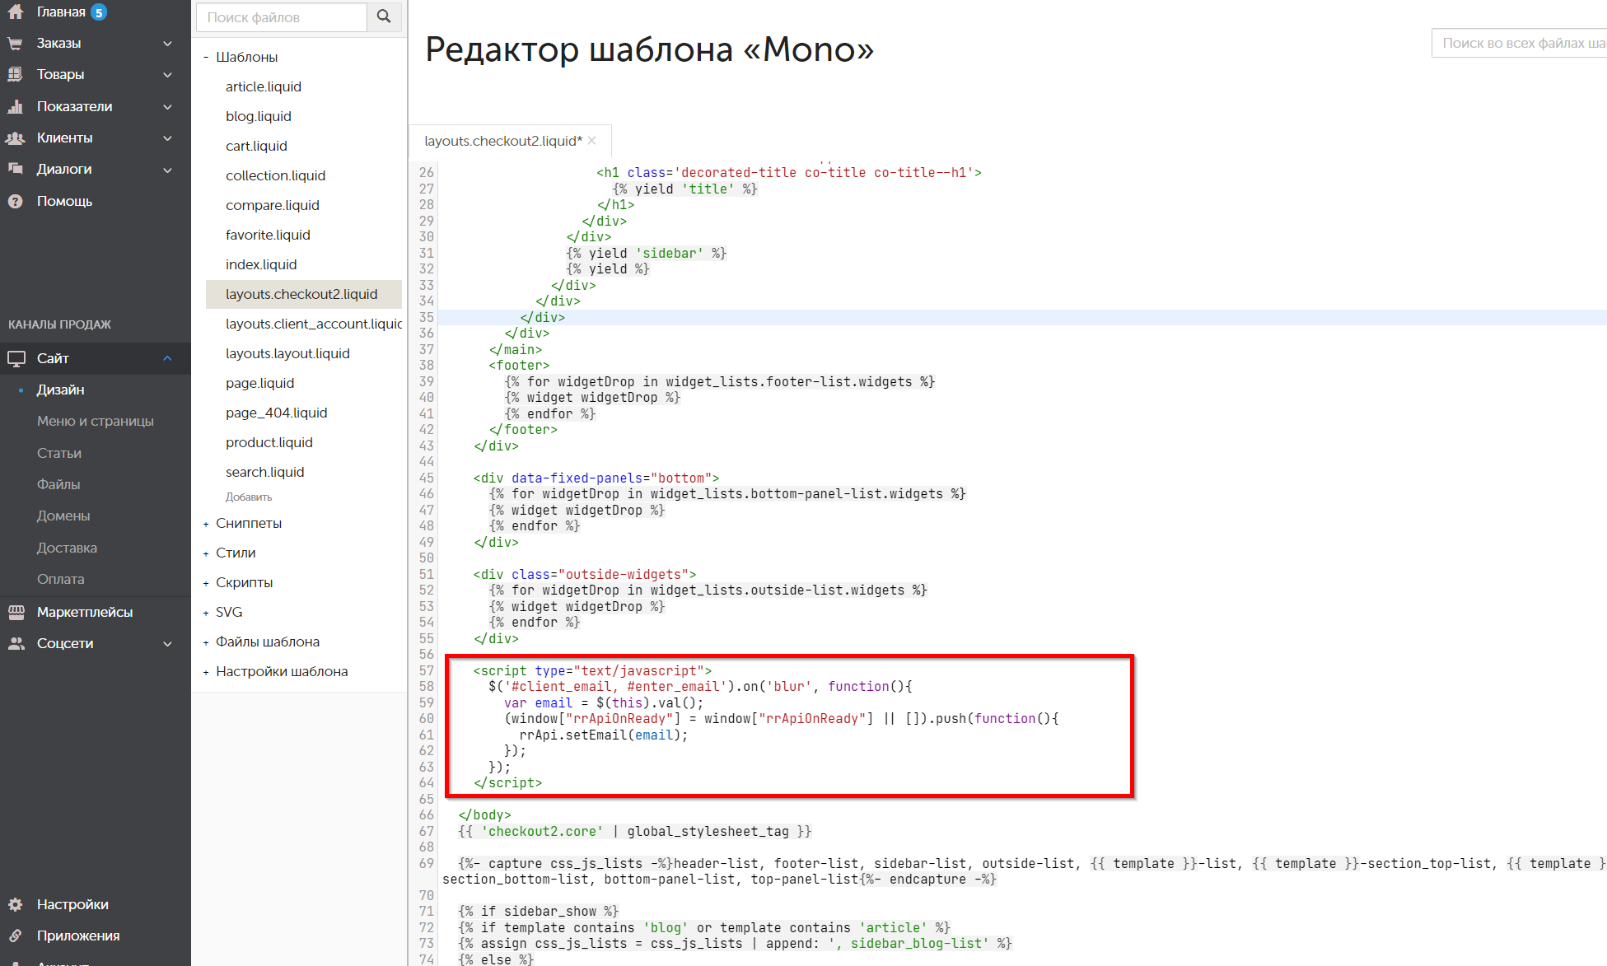Screen dimensions: 1607x966
Task: Open product.liquid template file
Action: (x=269, y=442)
